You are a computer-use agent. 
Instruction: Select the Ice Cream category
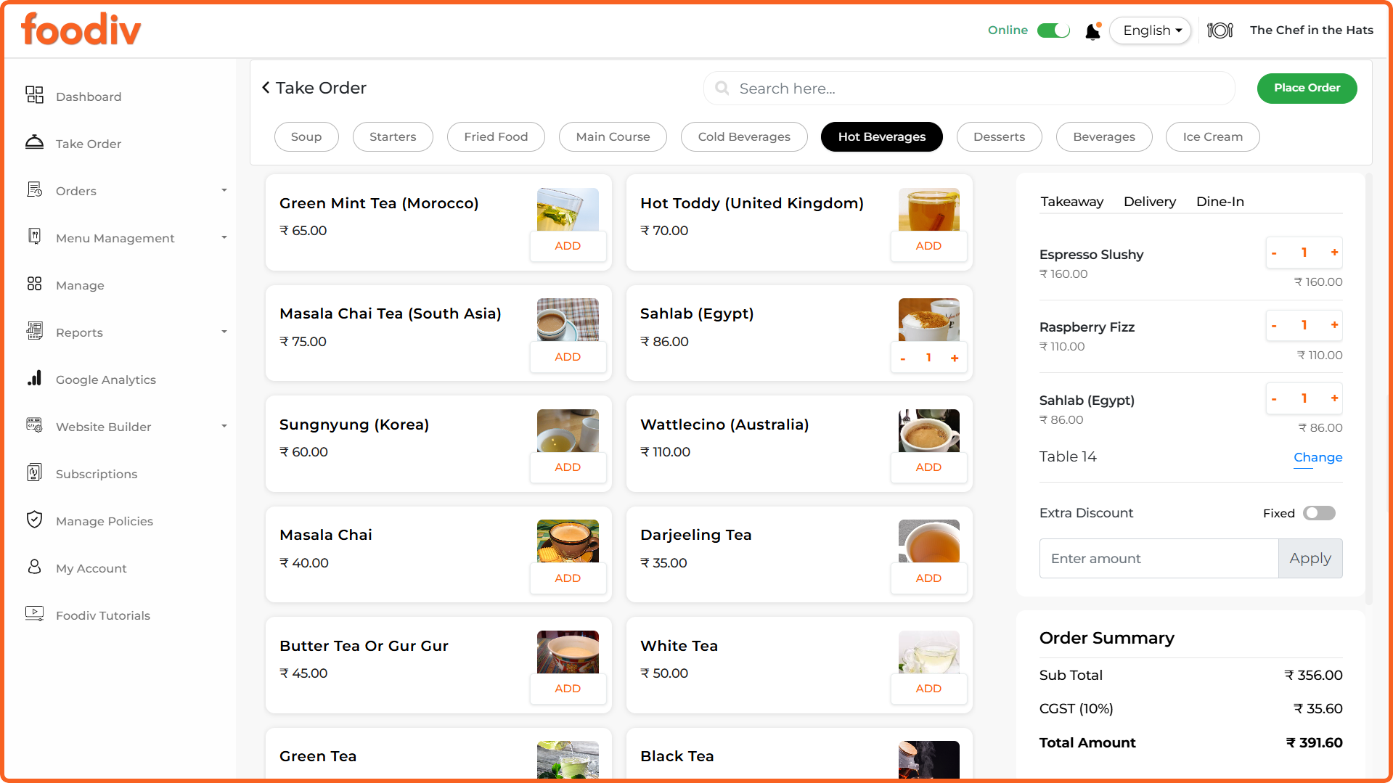coord(1212,136)
